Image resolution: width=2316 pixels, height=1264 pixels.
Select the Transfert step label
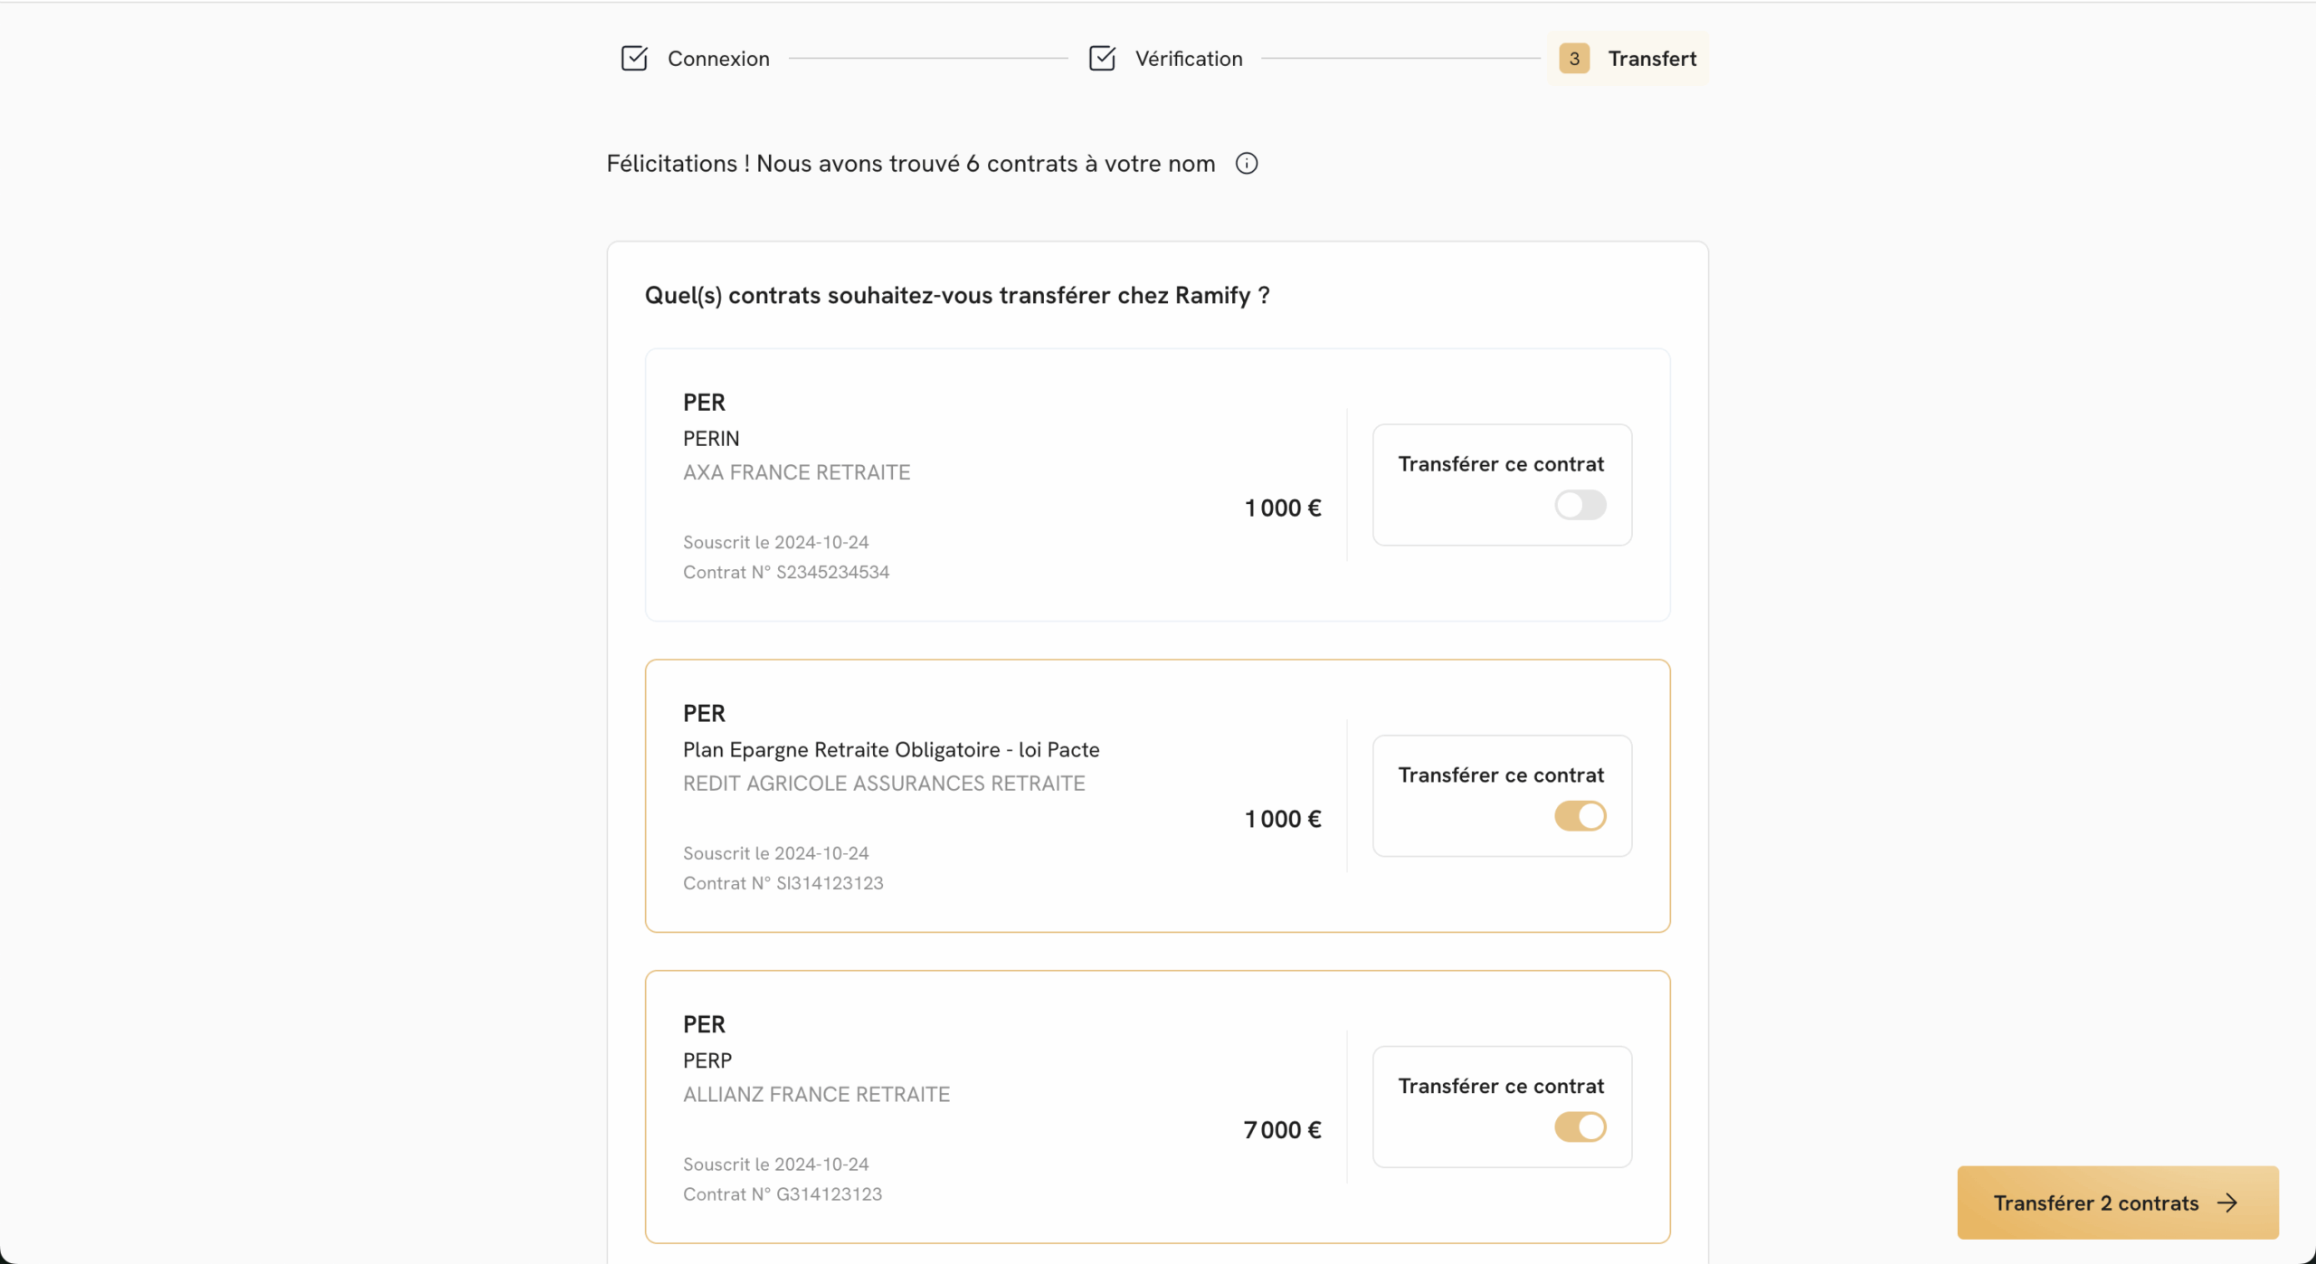[x=1651, y=59]
